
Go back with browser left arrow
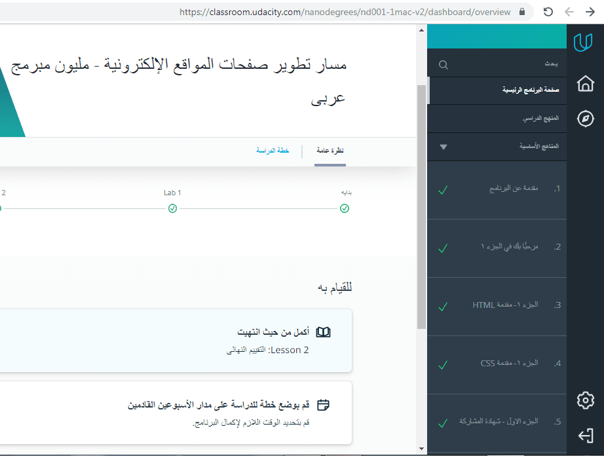pyautogui.click(x=569, y=12)
